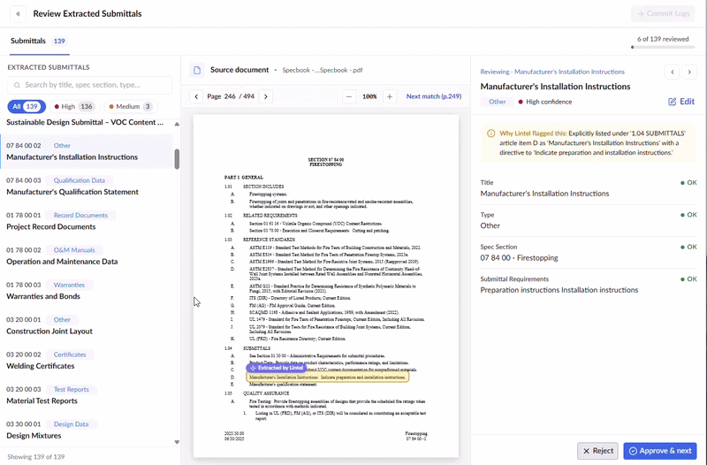Select Operation and Maintenance Data item
This screenshot has height=465, width=707.
click(x=87, y=255)
